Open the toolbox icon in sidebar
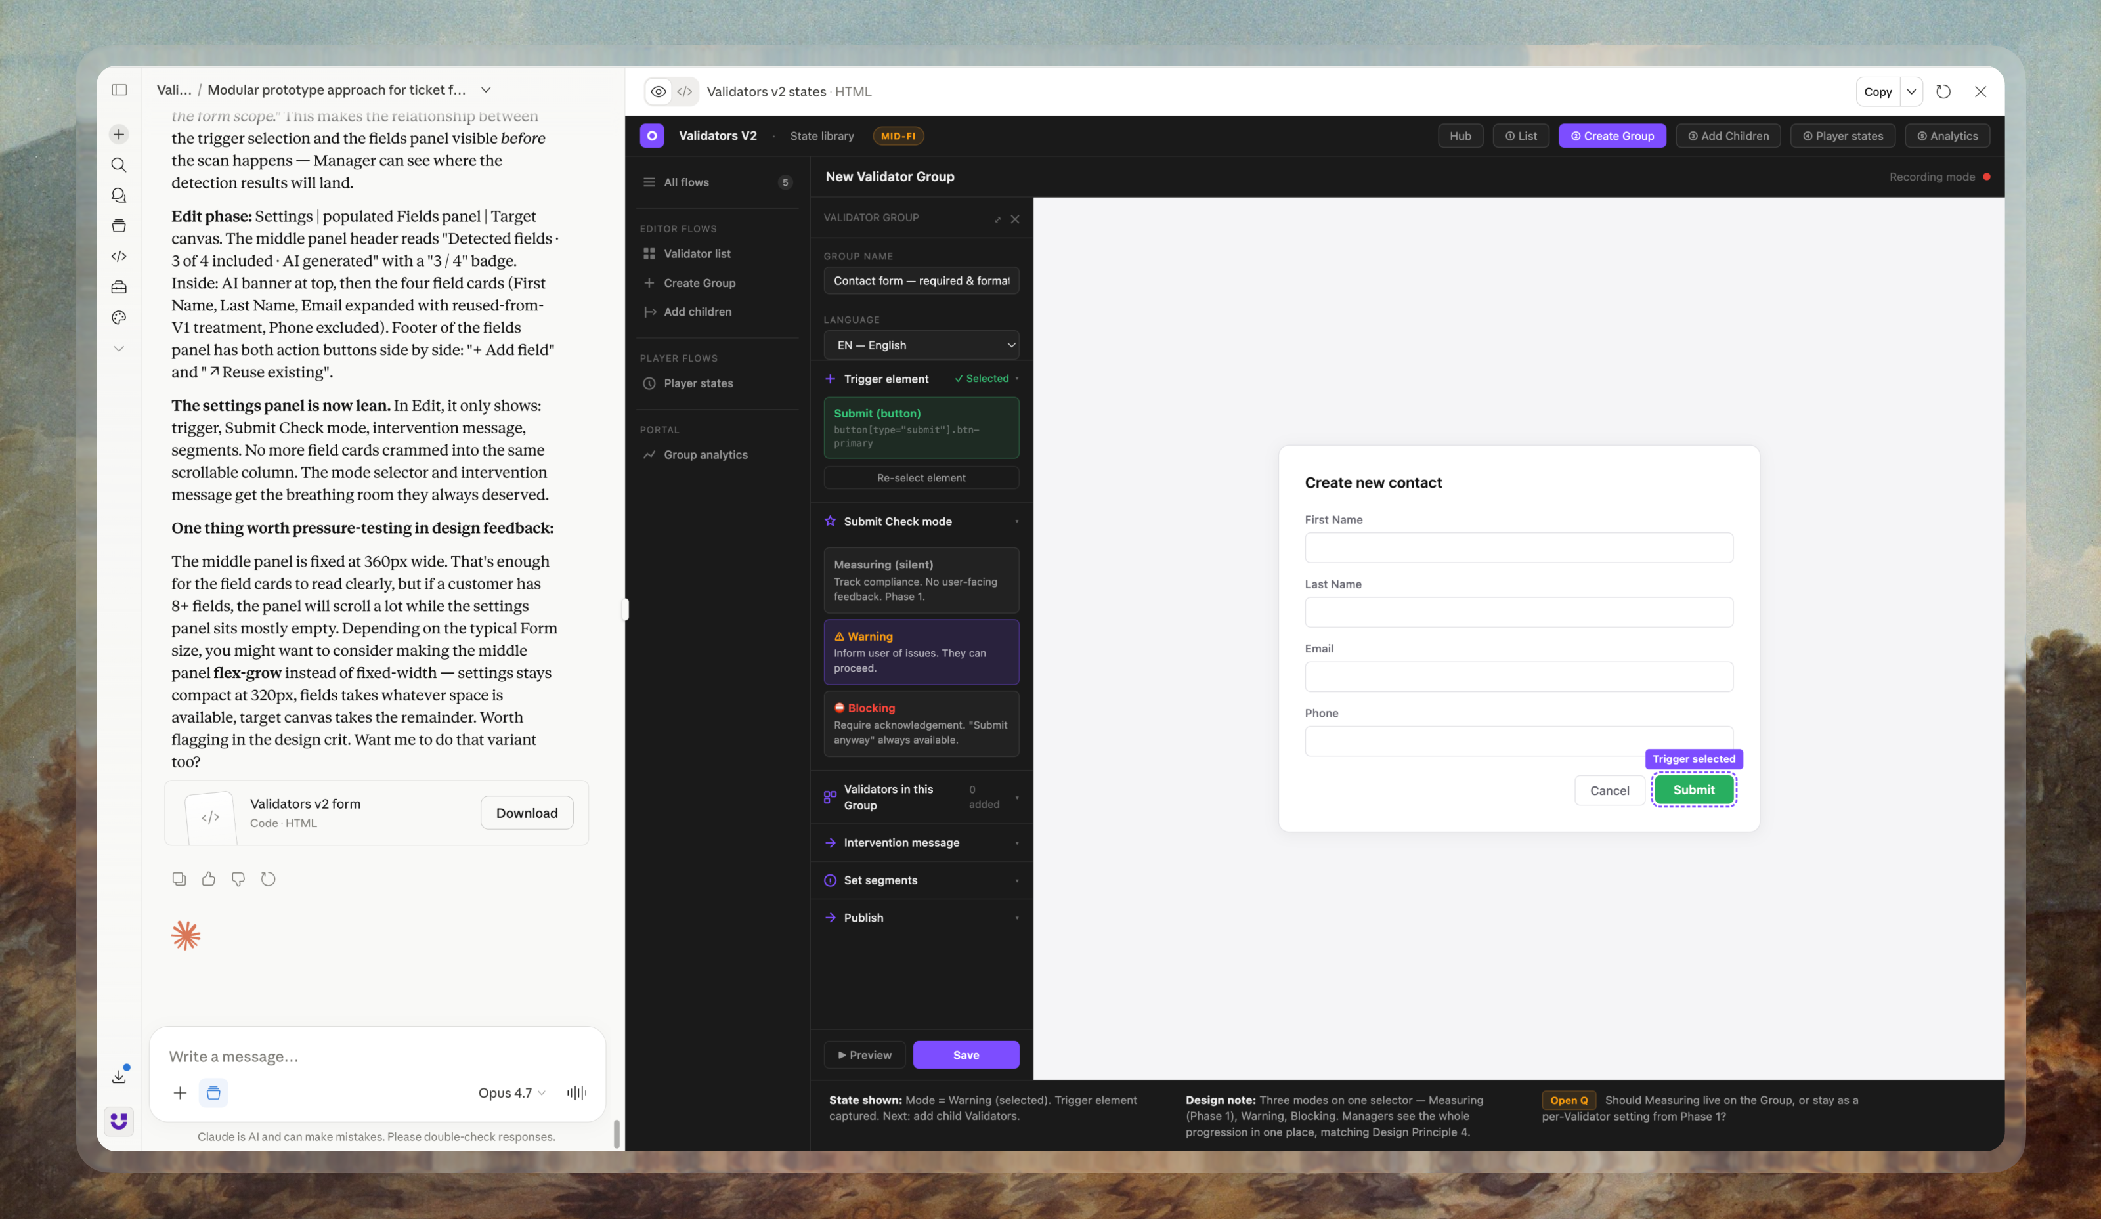2101x1219 pixels. pyautogui.click(x=119, y=287)
